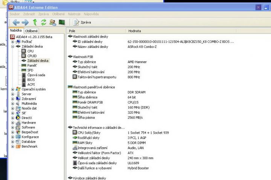Image resolution: width=271 pixels, height=180 pixels.
Task: Click the Hardware tree icon
Action: click(18, 123)
